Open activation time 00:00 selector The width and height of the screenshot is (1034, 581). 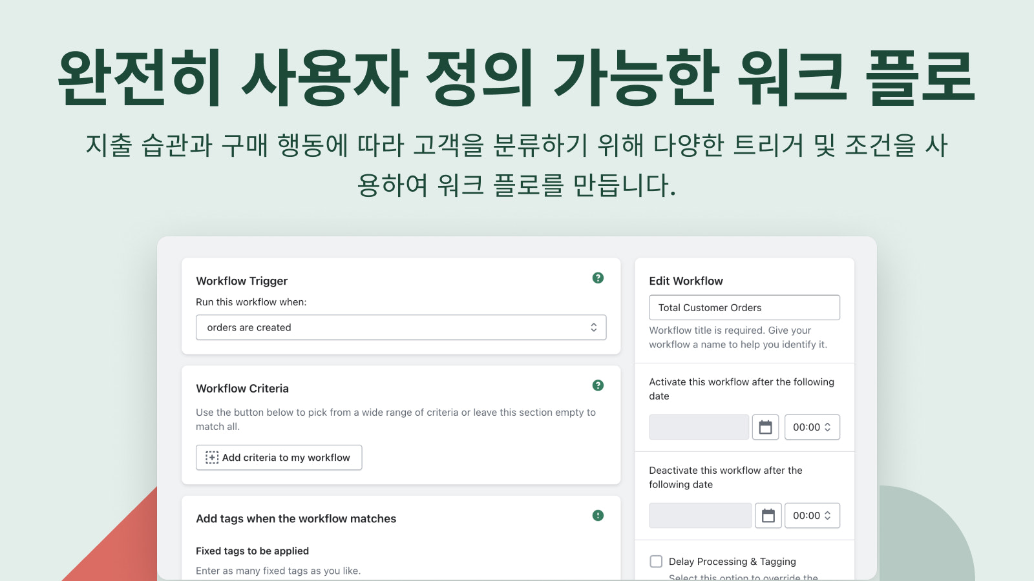(812, 427)
